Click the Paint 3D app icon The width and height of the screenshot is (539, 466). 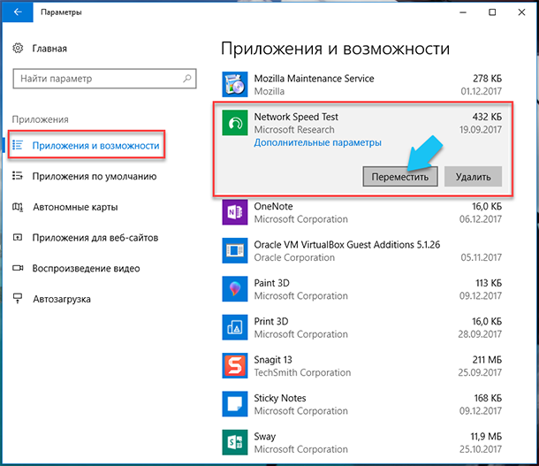[235, 289]
